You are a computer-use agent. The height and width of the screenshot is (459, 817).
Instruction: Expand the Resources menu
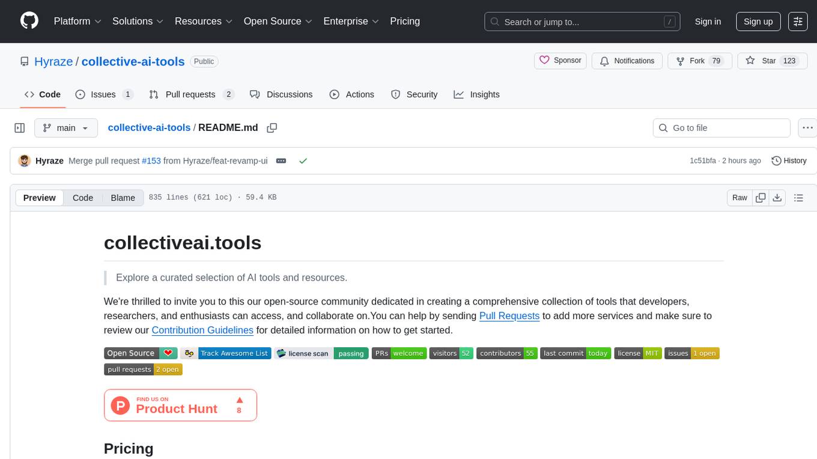pos(204,21)
